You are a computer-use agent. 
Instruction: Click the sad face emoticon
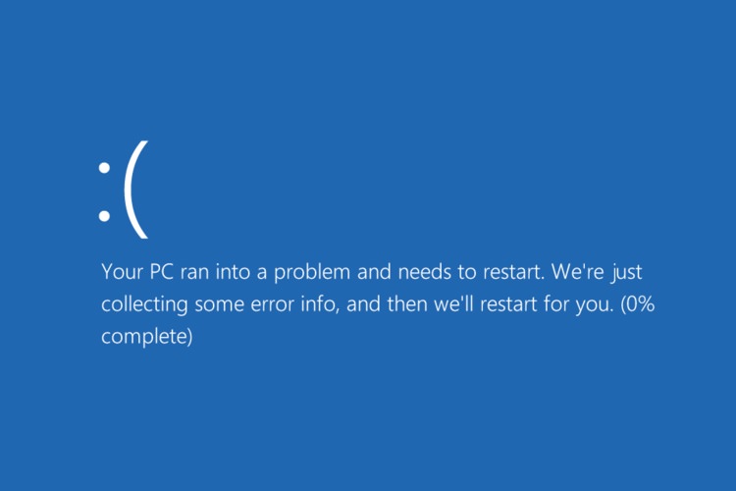(123, 194)
